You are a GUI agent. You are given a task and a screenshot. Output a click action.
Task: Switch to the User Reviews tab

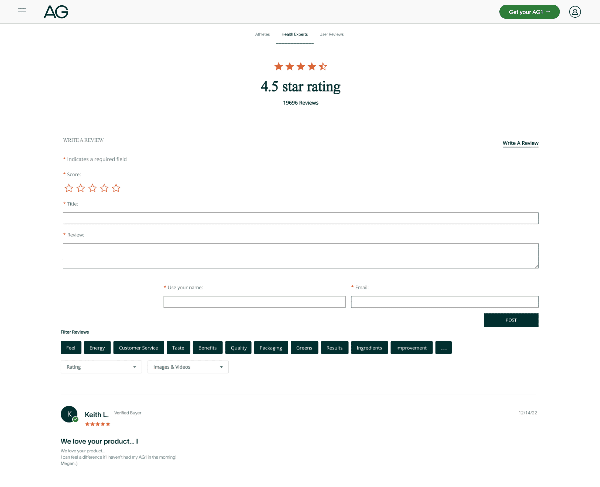(332, 34)
